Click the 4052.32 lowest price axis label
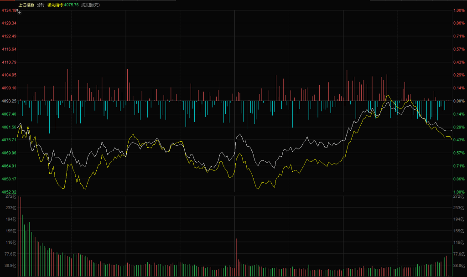467x277 pixels. point(9,192)
